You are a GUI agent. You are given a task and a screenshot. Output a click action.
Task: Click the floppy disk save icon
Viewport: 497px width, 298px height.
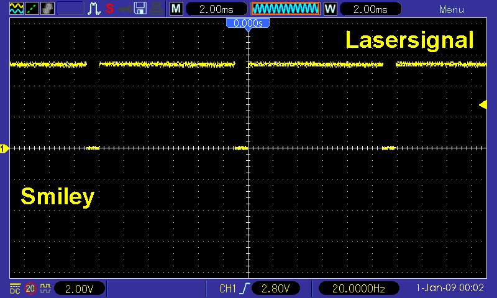[140, 9]
